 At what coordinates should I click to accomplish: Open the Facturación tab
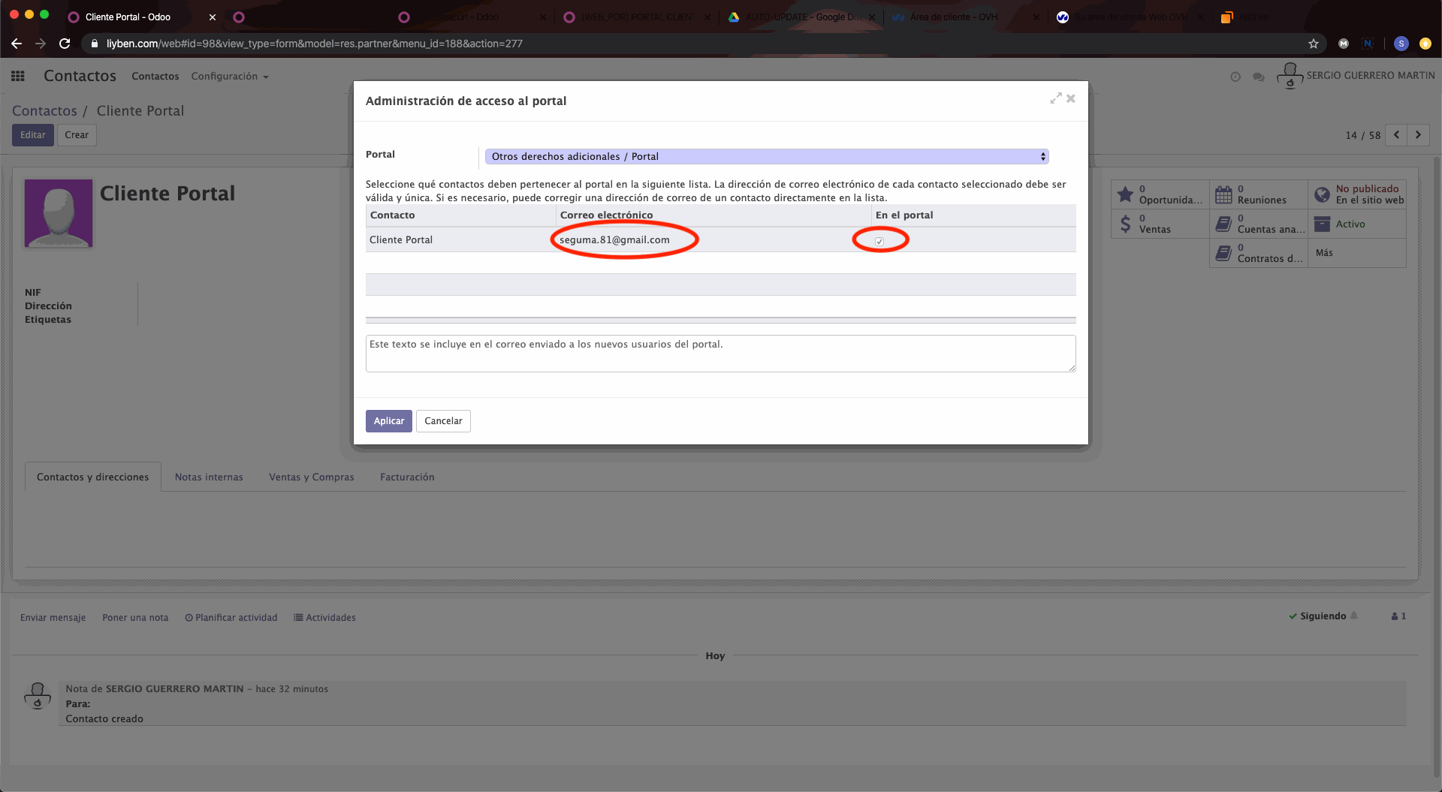(x=407, y=477)
